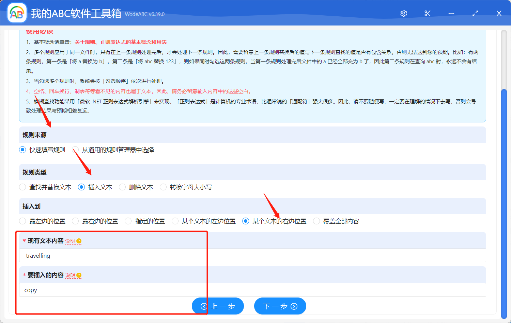511x323 pixels.
Task: Click the 现有文本内容 field containing travelling
Action: coord(252,256)
